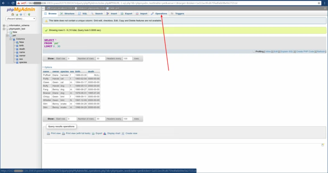
Task: Click the death column icon in tree
Action: pos(17,49)
